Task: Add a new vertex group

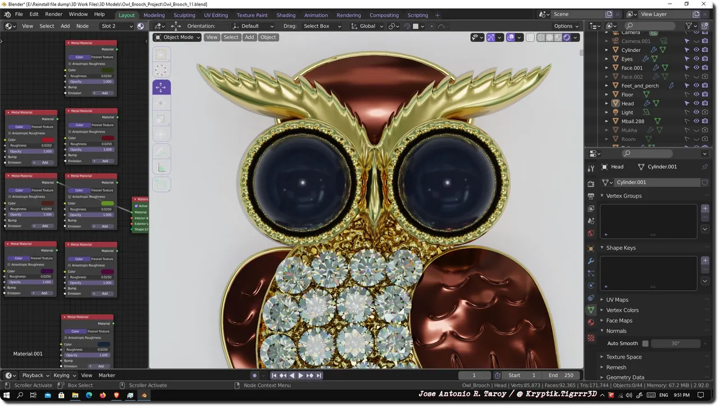Action: click(706, 209)
